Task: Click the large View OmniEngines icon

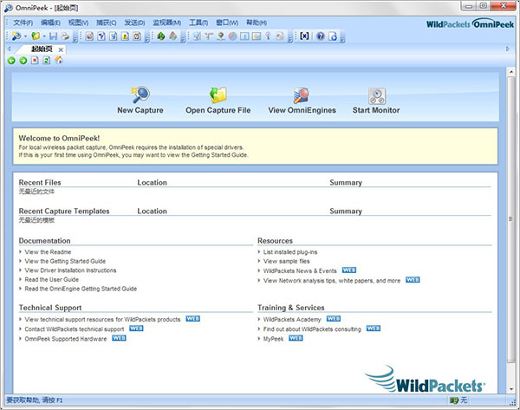Action: (x=302, y=95)
